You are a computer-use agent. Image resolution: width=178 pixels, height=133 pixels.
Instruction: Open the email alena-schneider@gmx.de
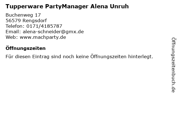53,32
